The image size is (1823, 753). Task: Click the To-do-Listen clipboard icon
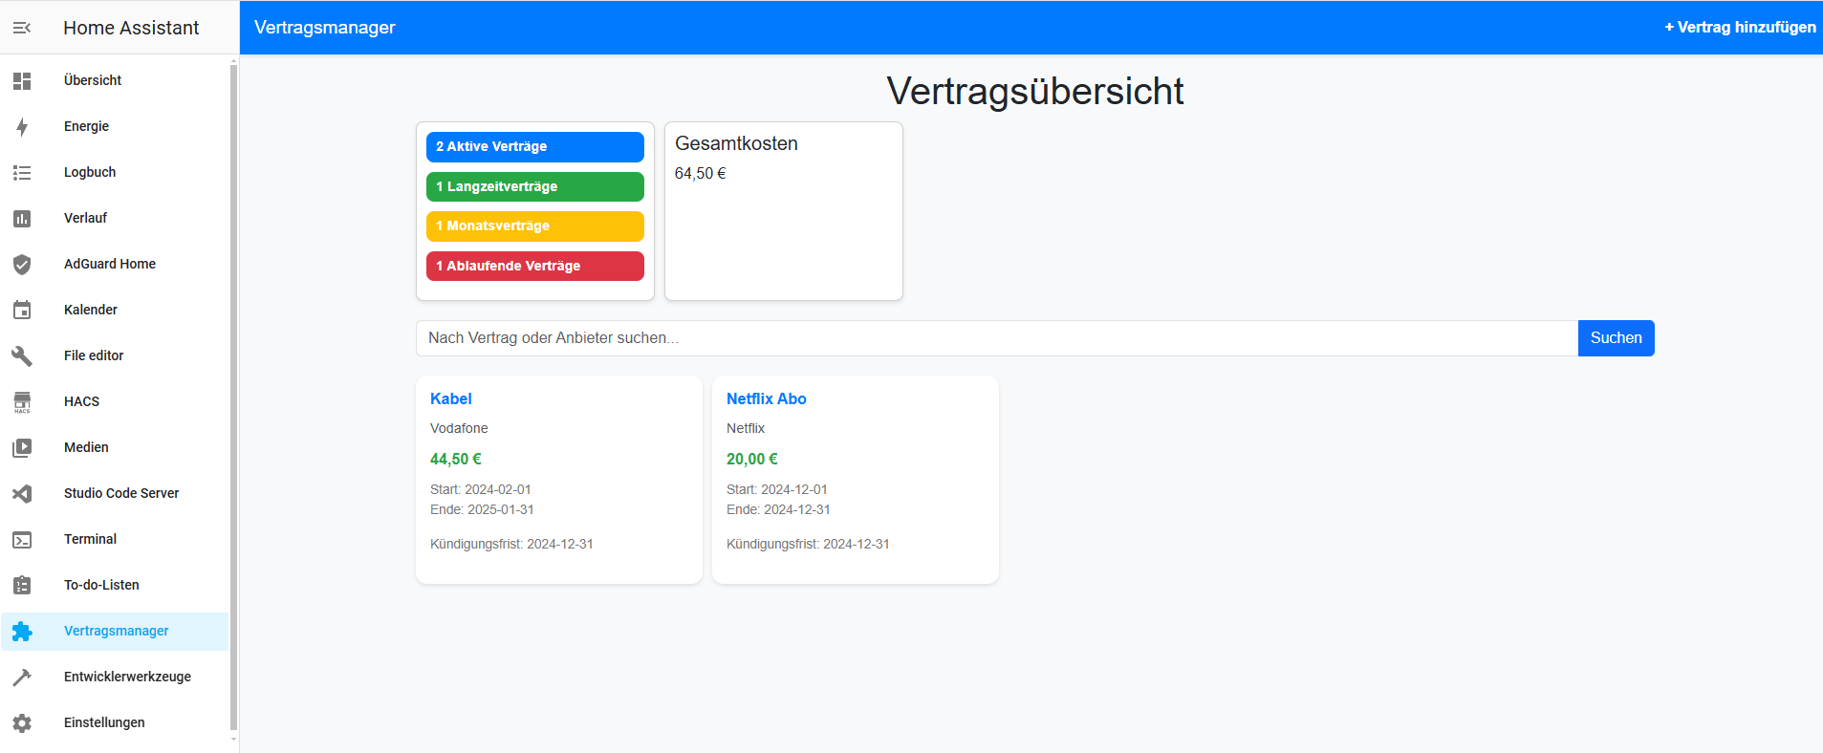click(22, 586)
